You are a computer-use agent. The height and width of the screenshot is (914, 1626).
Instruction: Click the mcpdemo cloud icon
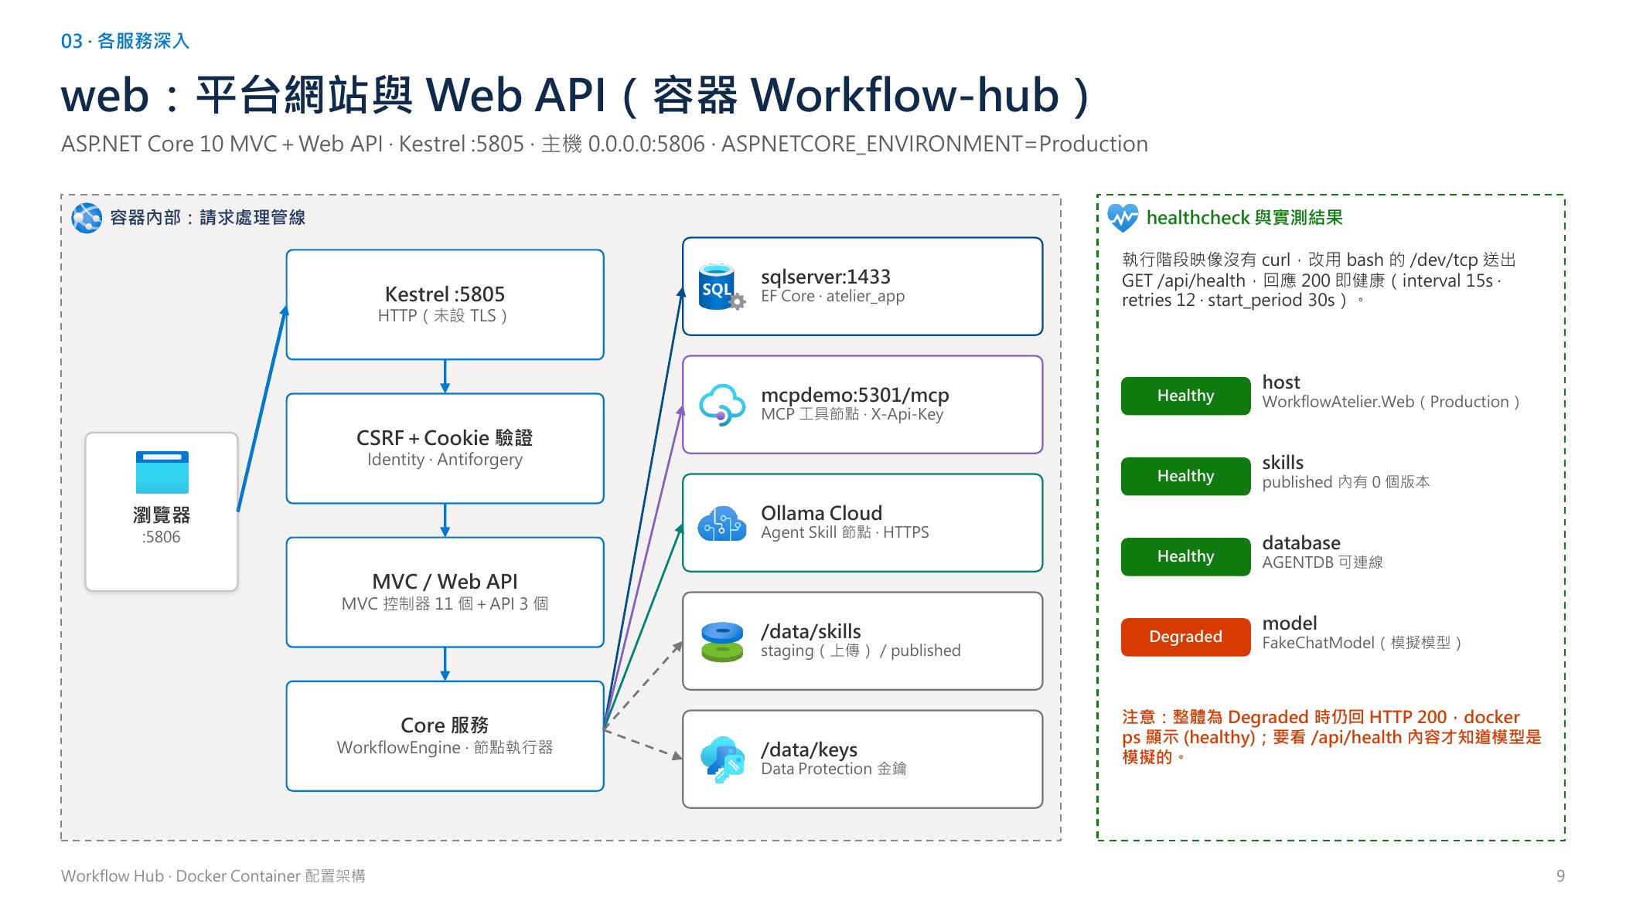coord(722,405)
